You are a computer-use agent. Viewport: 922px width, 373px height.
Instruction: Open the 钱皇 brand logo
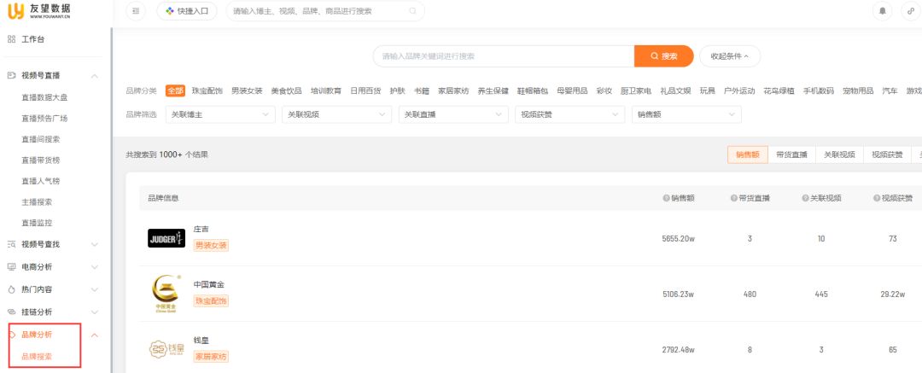coord(166,349)
